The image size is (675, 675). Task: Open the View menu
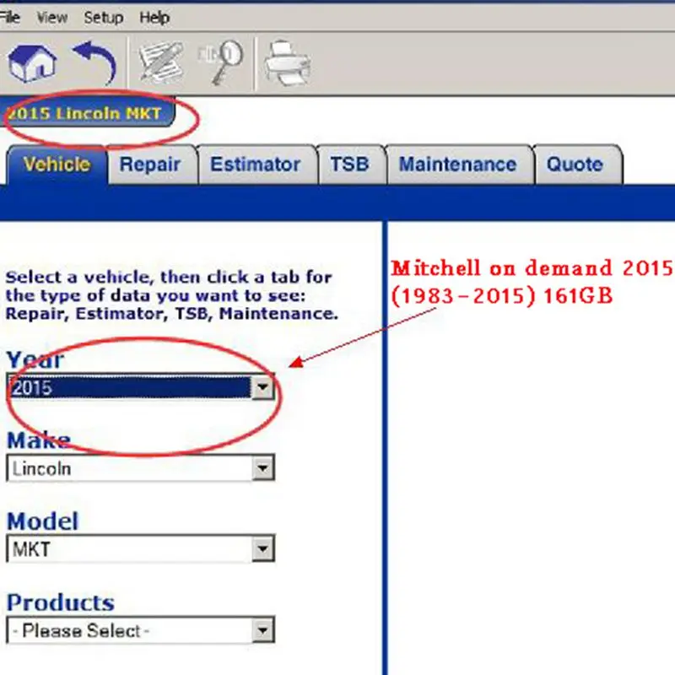click(x=52, y=18)
